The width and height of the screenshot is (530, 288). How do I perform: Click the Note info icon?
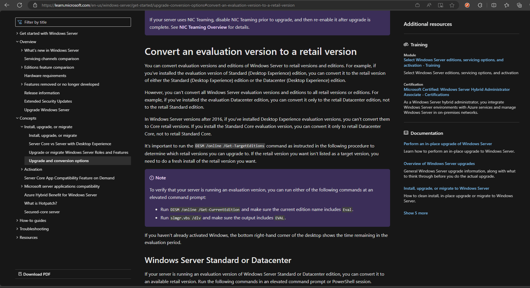(152, 178)
